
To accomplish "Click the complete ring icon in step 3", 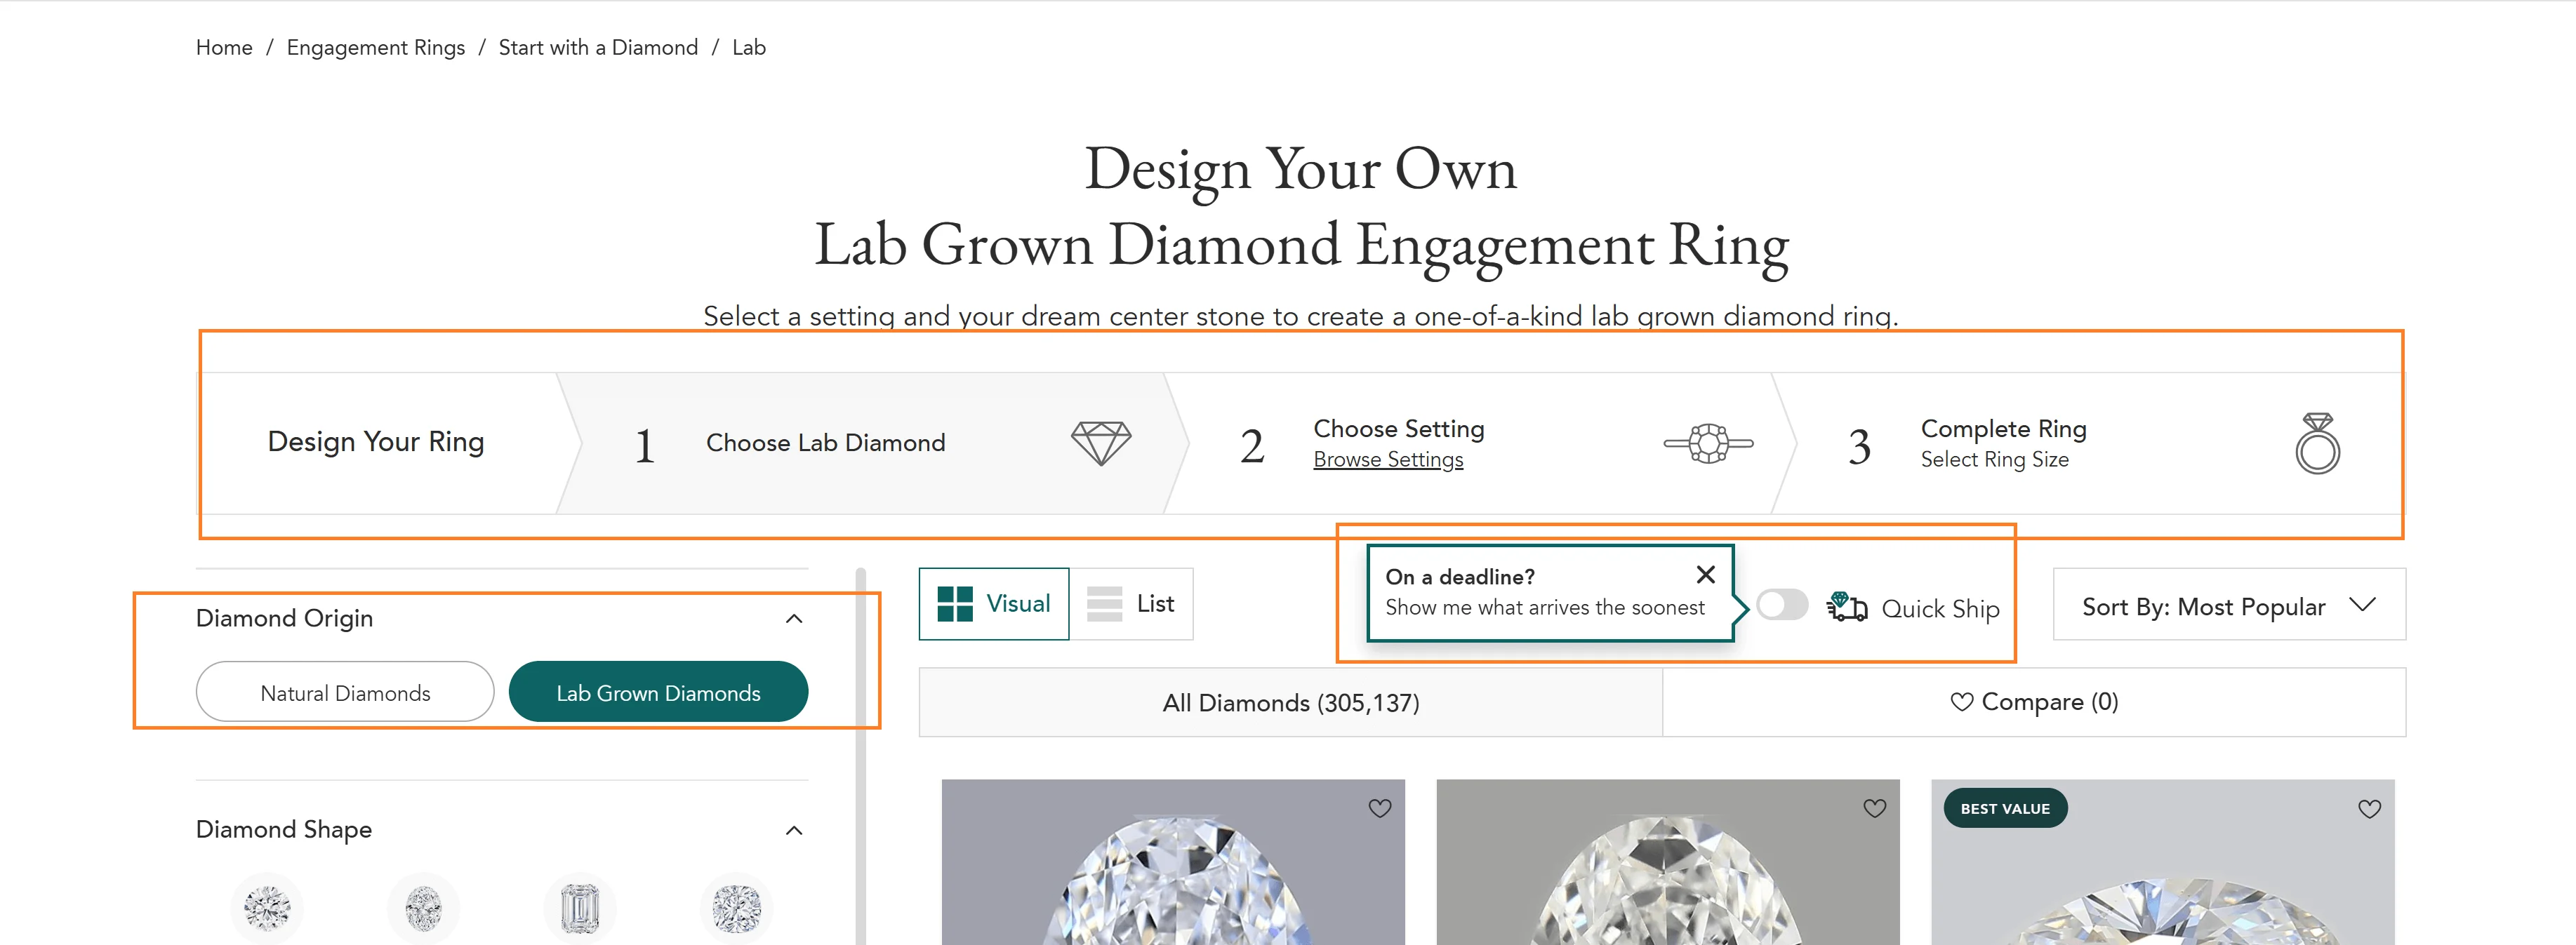I will coord(2317,443).
